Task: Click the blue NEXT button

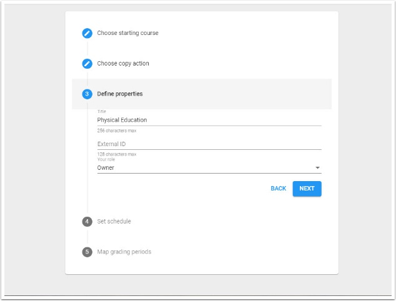Action: [x=307, y=189]
